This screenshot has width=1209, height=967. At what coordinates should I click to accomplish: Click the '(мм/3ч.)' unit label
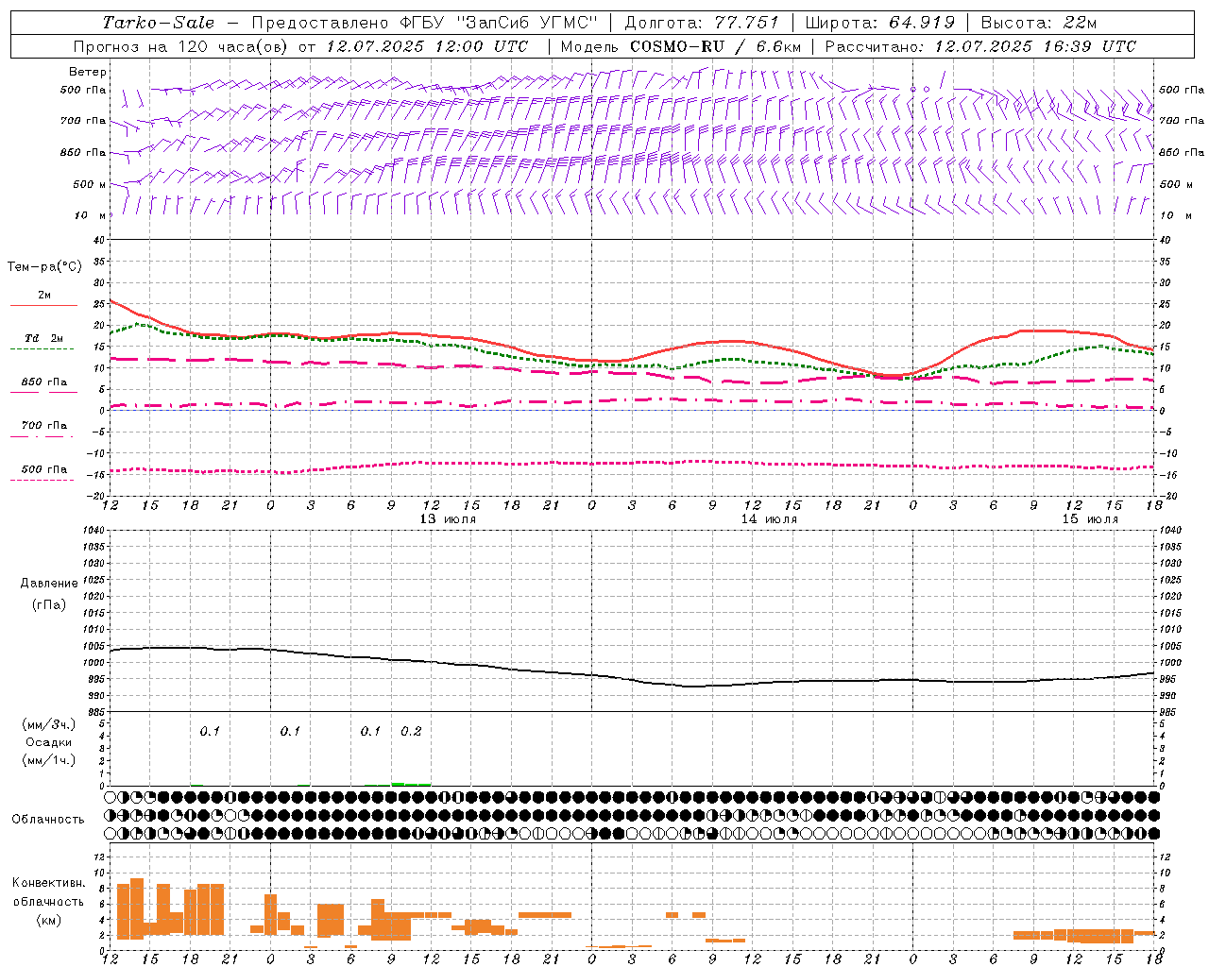pos(49,724)
